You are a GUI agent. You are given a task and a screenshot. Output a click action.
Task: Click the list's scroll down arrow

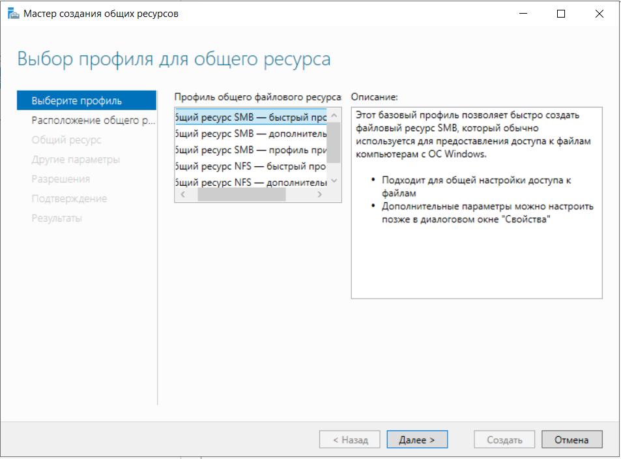(x=334, y=181)
